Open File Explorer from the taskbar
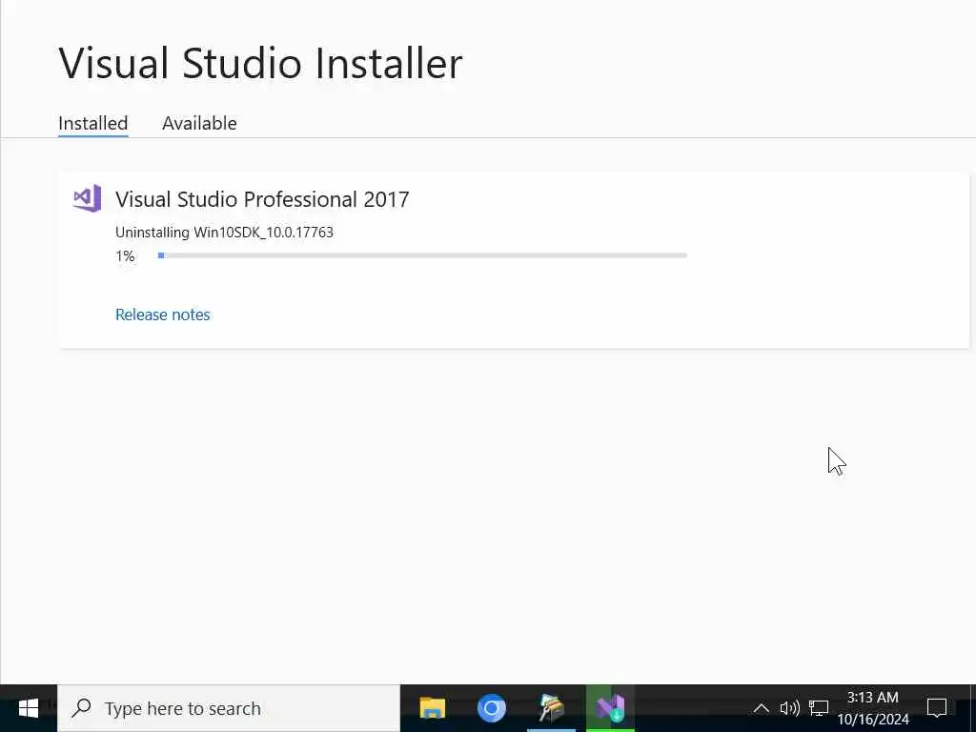The image size is (976, 732). (x=433, y=708)
